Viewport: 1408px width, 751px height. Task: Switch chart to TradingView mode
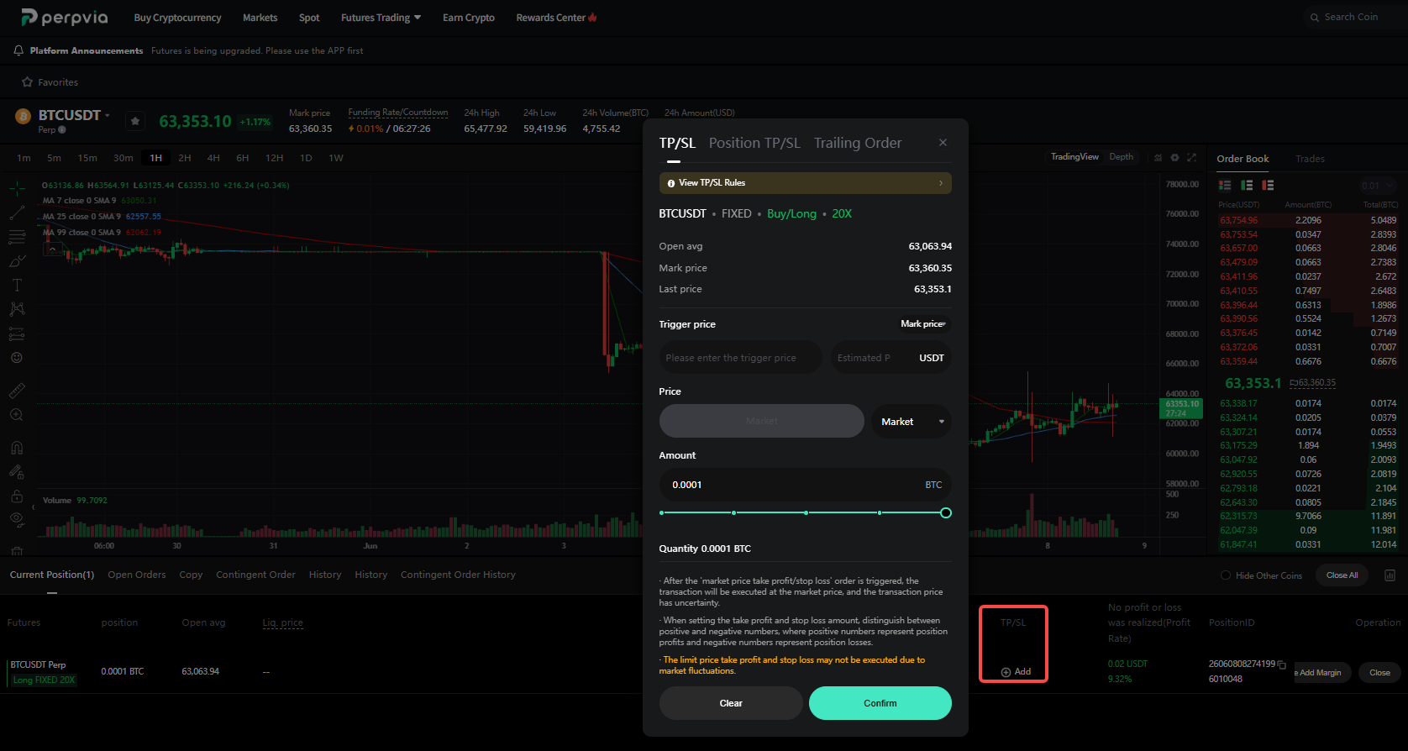pos(1074,157)
